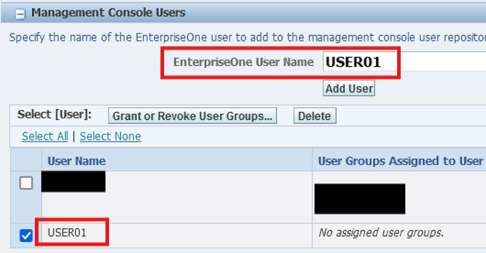Collapse the Management Console Users section
This screenshot has width=486, height=253.
pyautogui.click(x=20, y=14)
